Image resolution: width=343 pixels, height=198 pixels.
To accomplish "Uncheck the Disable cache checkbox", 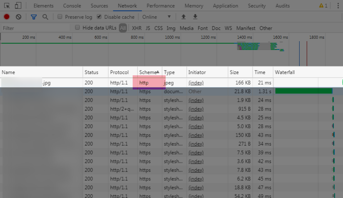I will point(99,17).
